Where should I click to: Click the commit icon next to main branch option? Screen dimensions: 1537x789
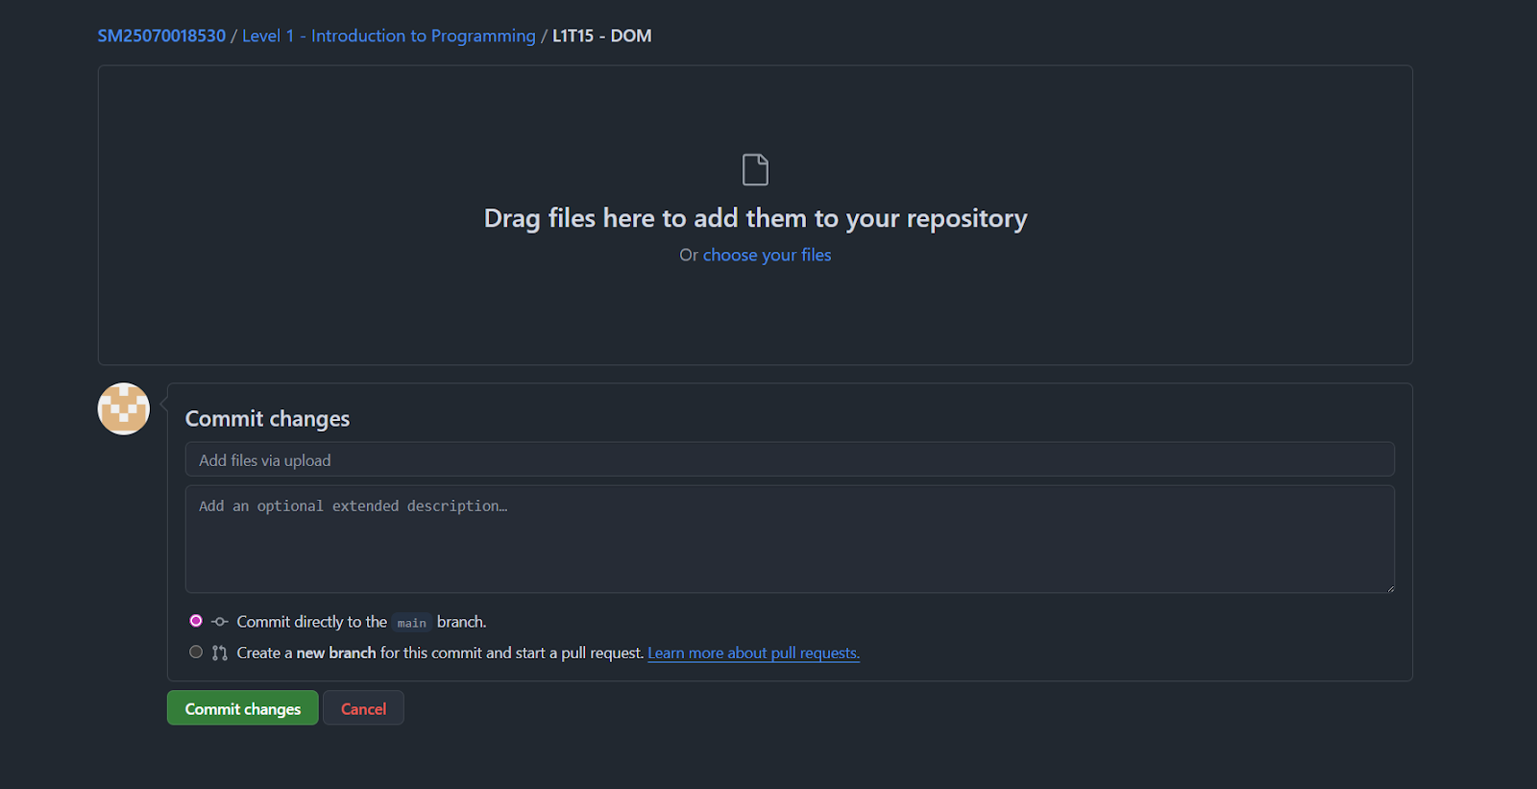pyautogui.click(x=219, y=622)
